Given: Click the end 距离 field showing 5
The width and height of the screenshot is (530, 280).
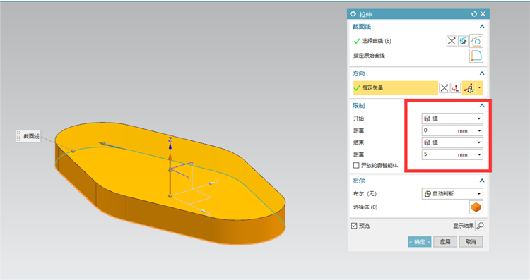Looking at the screenshot, I should (452, 154).
